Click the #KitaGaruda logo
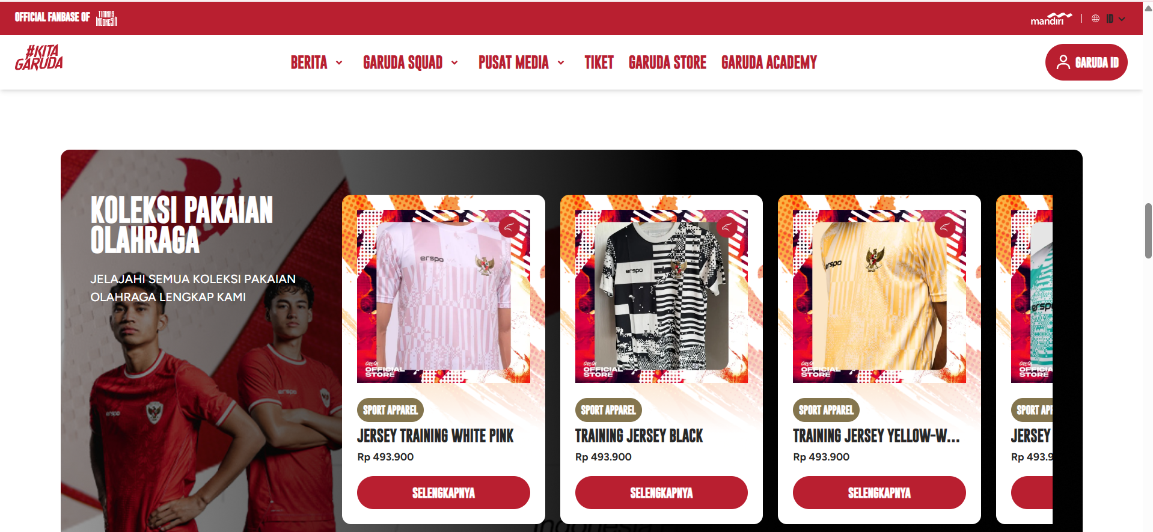 39,58
